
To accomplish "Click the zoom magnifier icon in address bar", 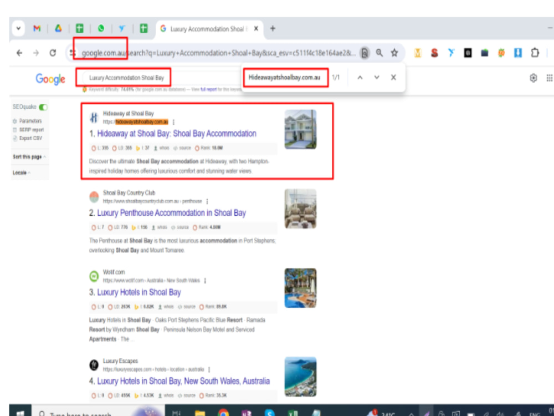I will click(x=379, y=53).
